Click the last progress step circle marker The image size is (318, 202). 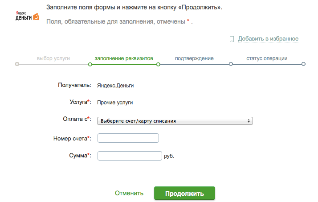[303, 64]
